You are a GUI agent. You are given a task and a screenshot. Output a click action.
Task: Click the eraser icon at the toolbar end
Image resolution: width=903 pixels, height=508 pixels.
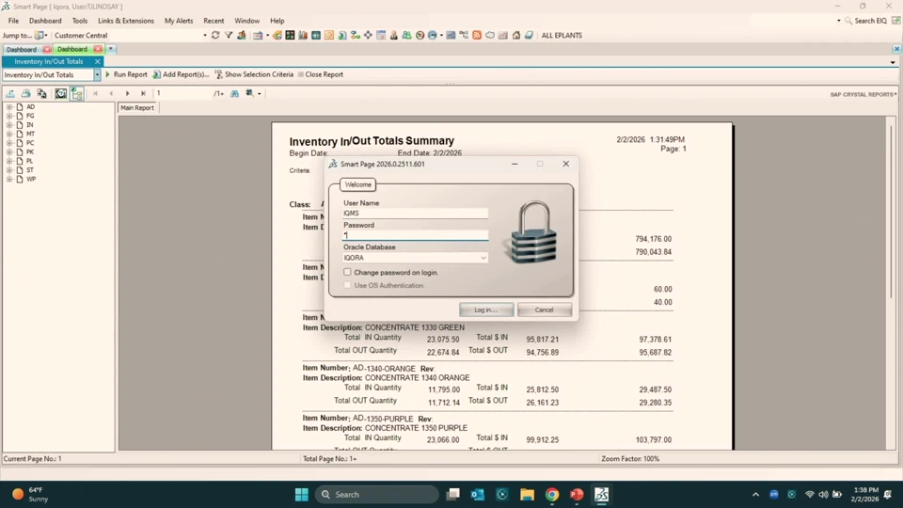(x=529, y=35)
